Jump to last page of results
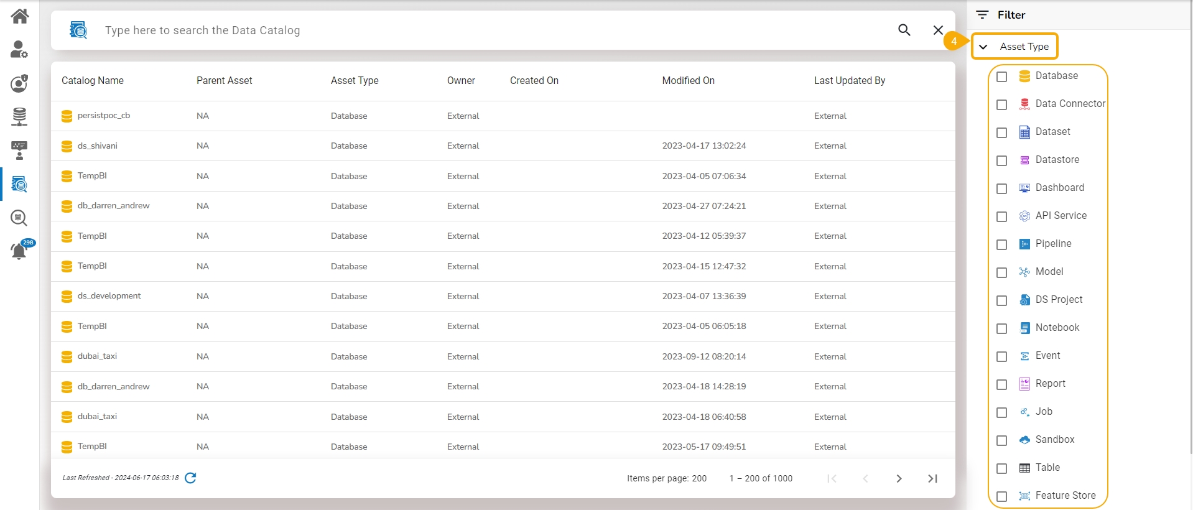The image size is (1193, 510). pyautogui.click(x=932, y=478)
